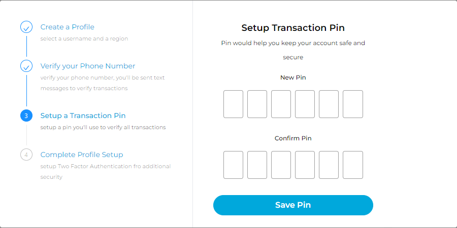Viewport: 457px width, 228px height.
Task: Click the second New Pin digit box
Action: tap(257, 104)
